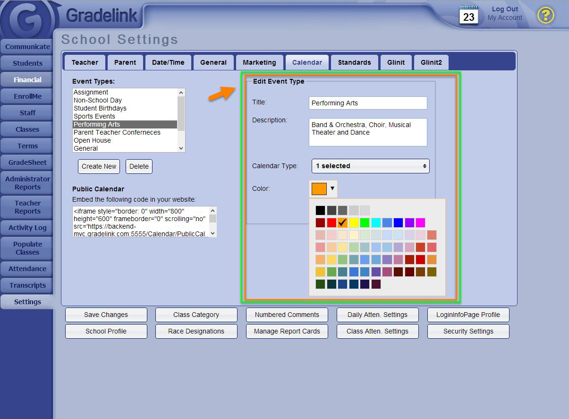Screen dimensions: 569x419
Task: Choose the bright green color swatch
Action: click(x=365, y=222)
